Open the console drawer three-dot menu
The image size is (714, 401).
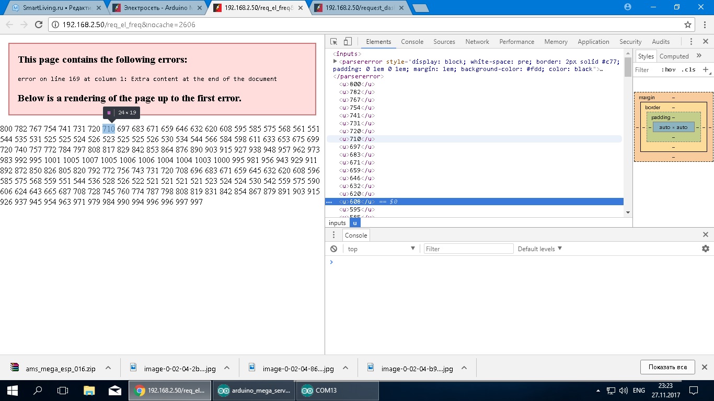(x=334, y=235)
